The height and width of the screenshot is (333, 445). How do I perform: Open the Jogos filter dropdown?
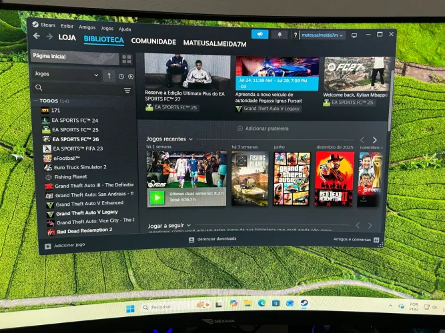coord(66,74)
